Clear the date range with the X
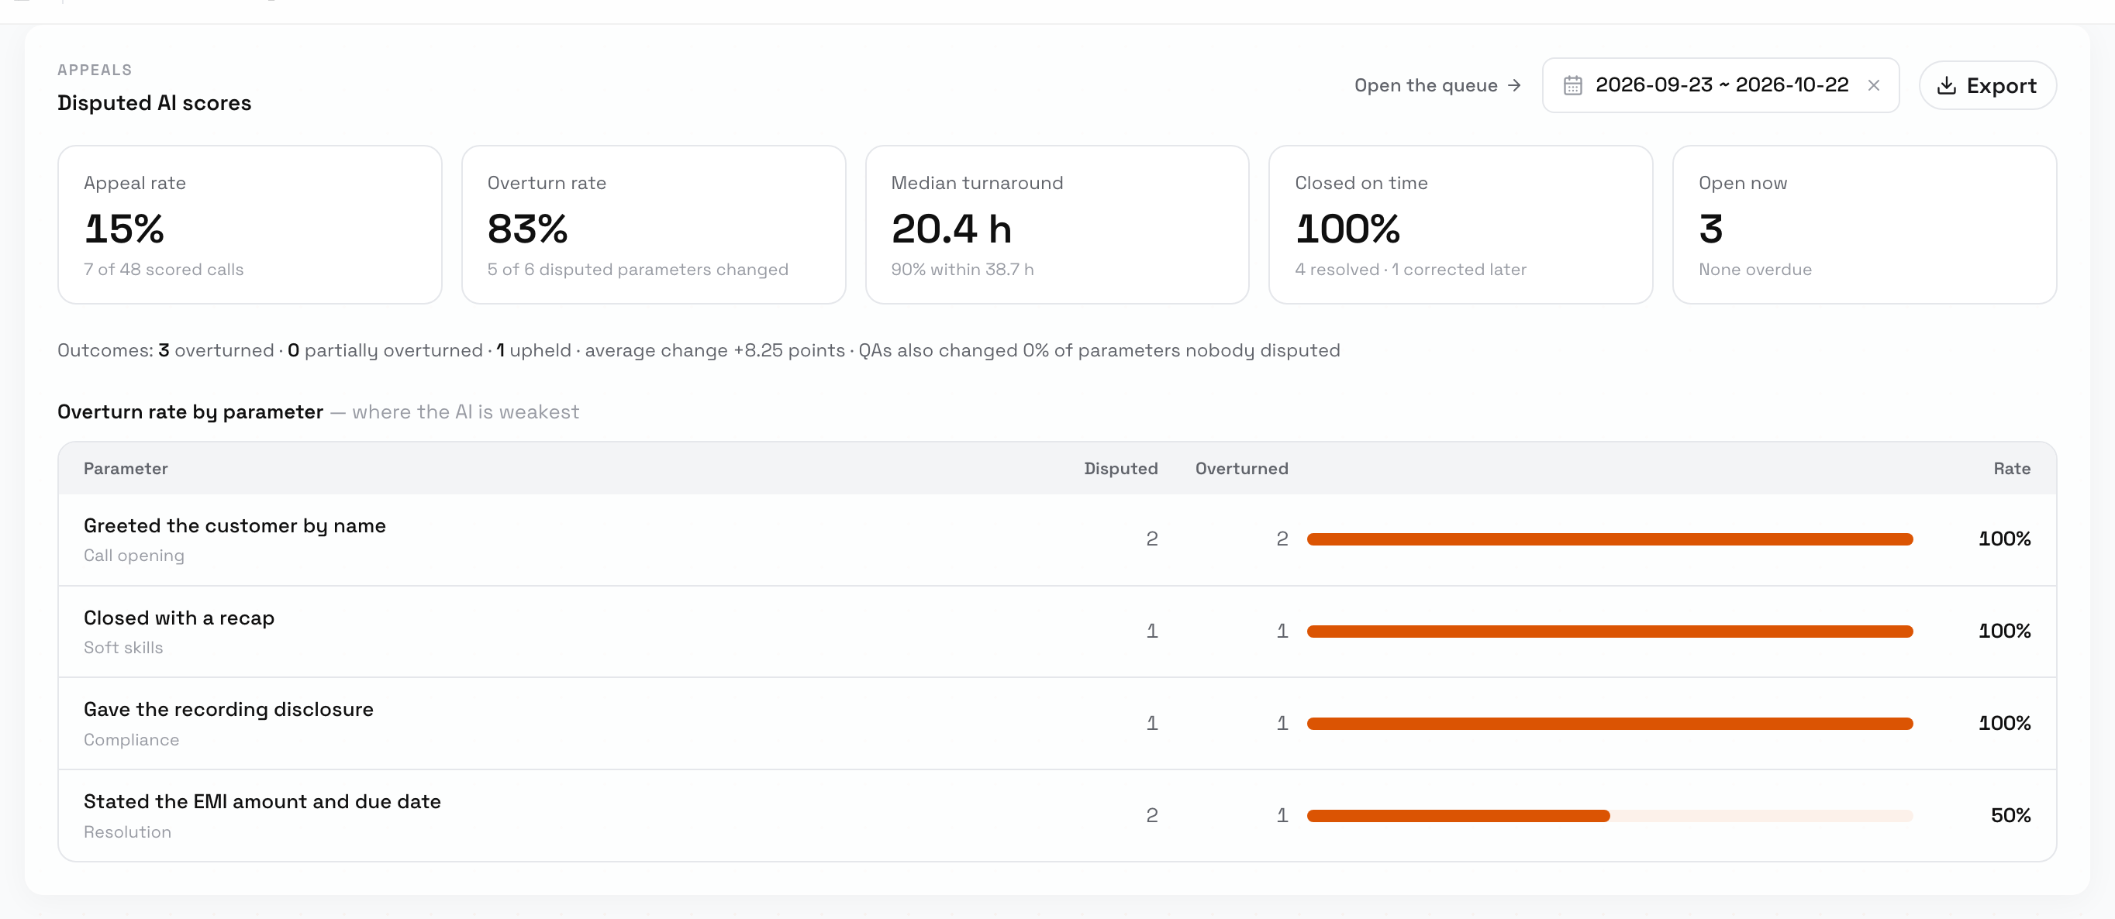 1874,85
